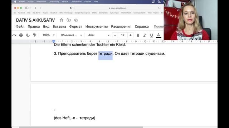
Task: Star the DATIV & AKKUSATIV document
Action: pyautogui.click(x=61, y=20)
